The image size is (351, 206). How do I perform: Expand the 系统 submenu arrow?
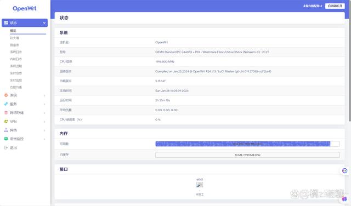click(x=44, y=95)
